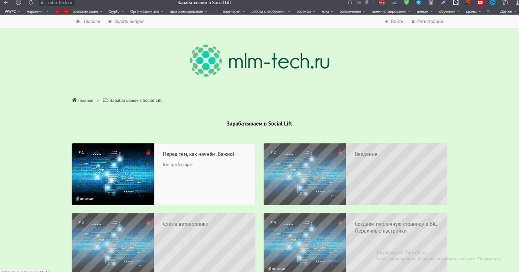This screenshot has width=519, height=272.
Task: Expand the автоматизация bookmarks folder
Action: coord(88,12)
